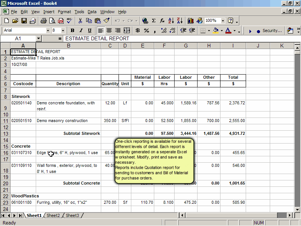Screen dimensions: 301x226
Task: Open Office Assistant help icon
Action: click(230, 21)
